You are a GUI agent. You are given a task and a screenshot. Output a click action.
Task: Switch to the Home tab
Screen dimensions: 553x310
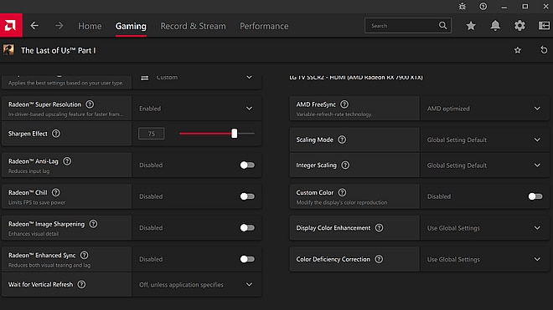coord(90,26)
